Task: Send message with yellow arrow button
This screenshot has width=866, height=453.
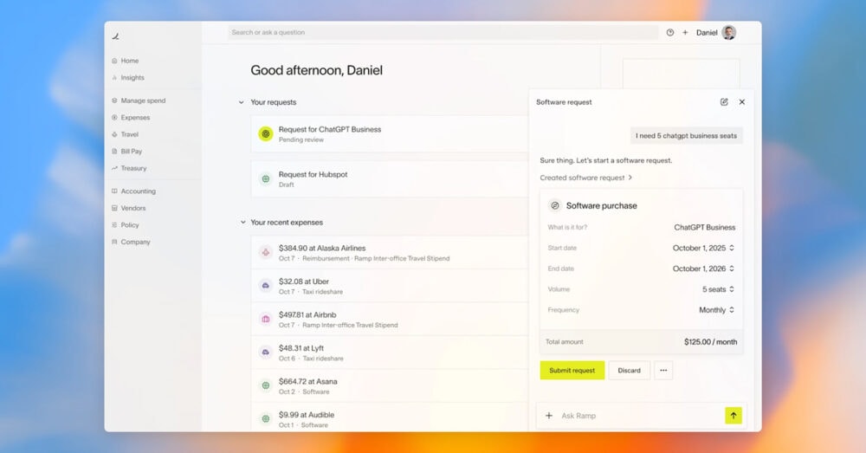Action: click(x=734, y=416)
